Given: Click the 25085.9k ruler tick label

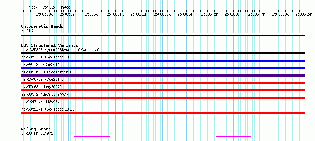Looking at the screenshot, I should [68, 14].
